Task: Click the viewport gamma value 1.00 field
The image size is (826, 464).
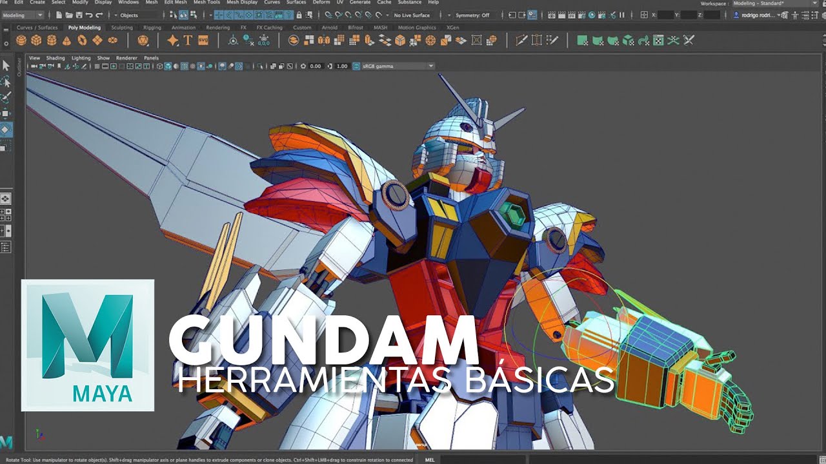Action: click(x=342, y=66)
